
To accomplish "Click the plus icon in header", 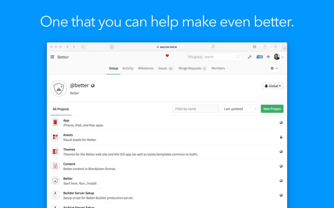I will tap(268, 57).
